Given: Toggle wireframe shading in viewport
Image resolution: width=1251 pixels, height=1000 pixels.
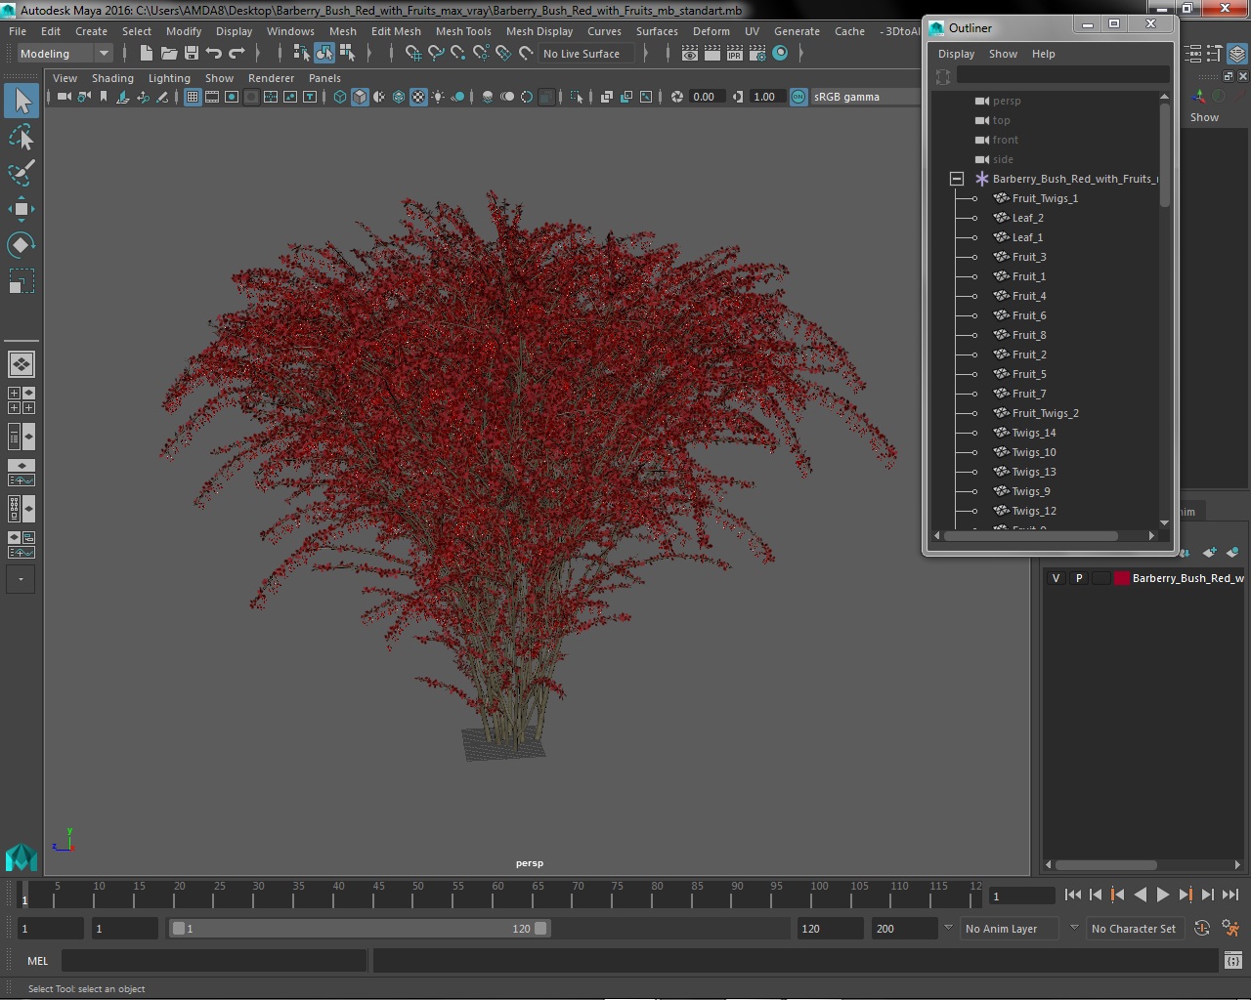Looking at the screenshot, I should [340, 97].
